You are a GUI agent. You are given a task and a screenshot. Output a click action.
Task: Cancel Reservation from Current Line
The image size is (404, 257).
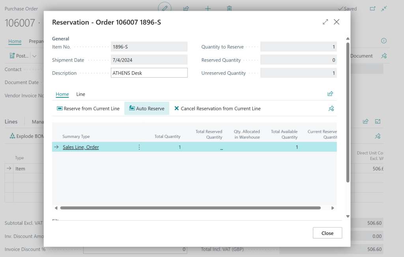coord(217,108)
